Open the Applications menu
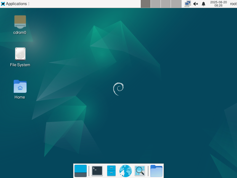The height and width of the screenshot is (178, 237). coord(15,4)
